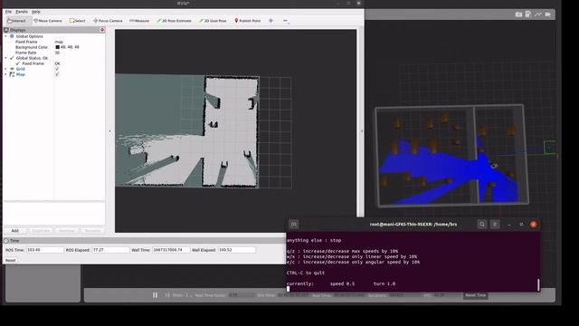Click the add-tool plus icon in RViz toolbar
579x326 pixels.
tap(271, 21)
